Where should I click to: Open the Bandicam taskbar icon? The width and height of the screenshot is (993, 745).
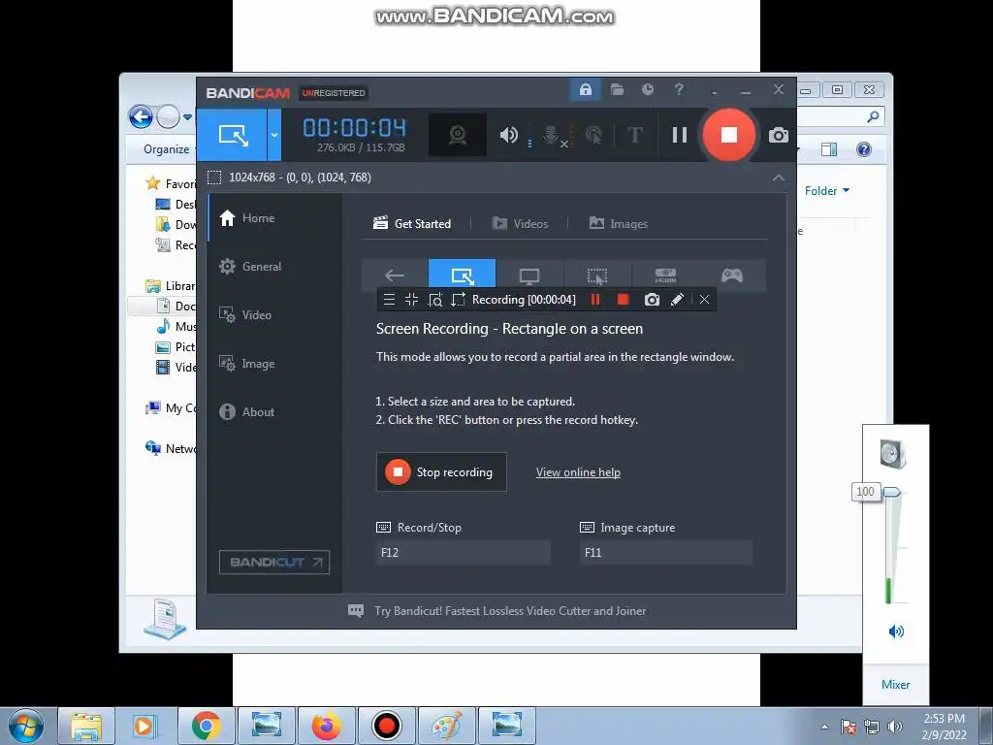386,726
